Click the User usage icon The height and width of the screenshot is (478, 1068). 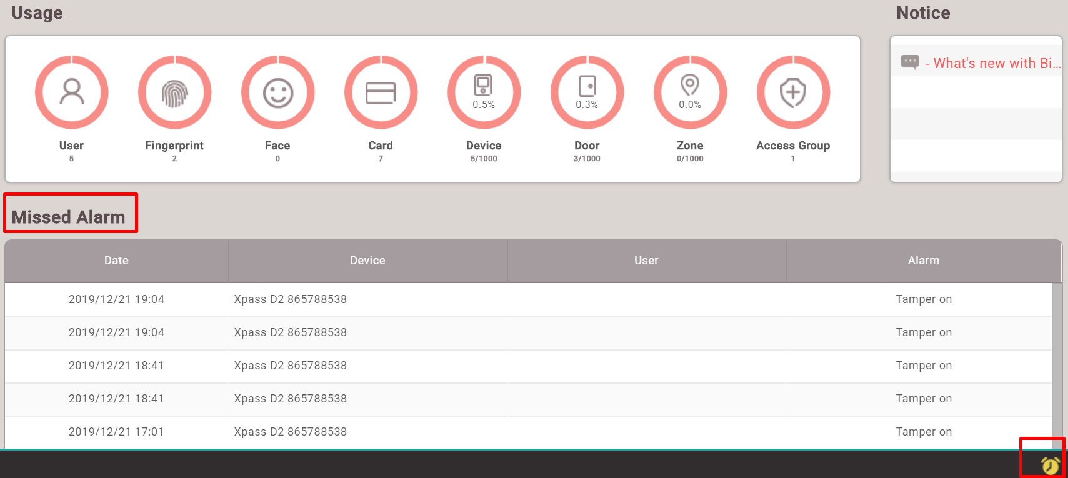(71, 92)
